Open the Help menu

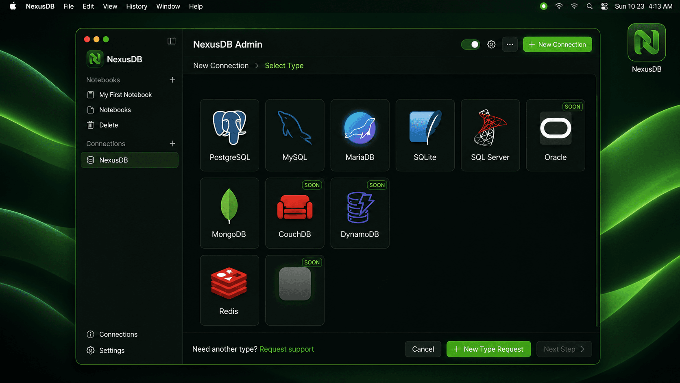tap(196, 6)
